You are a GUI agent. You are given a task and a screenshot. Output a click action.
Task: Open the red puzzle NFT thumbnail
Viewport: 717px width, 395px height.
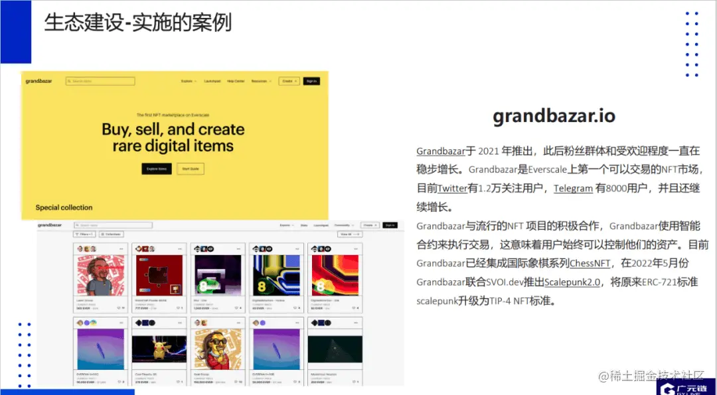coord(159,275)
